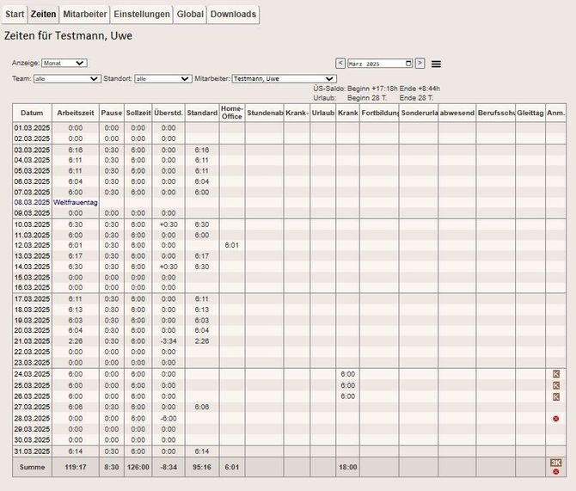Image resolution: width=576 pixels, height=491 pixels.
Task: Click Arbeitszeit 2:26 on 21.03.2025
Action: [76, 341]
